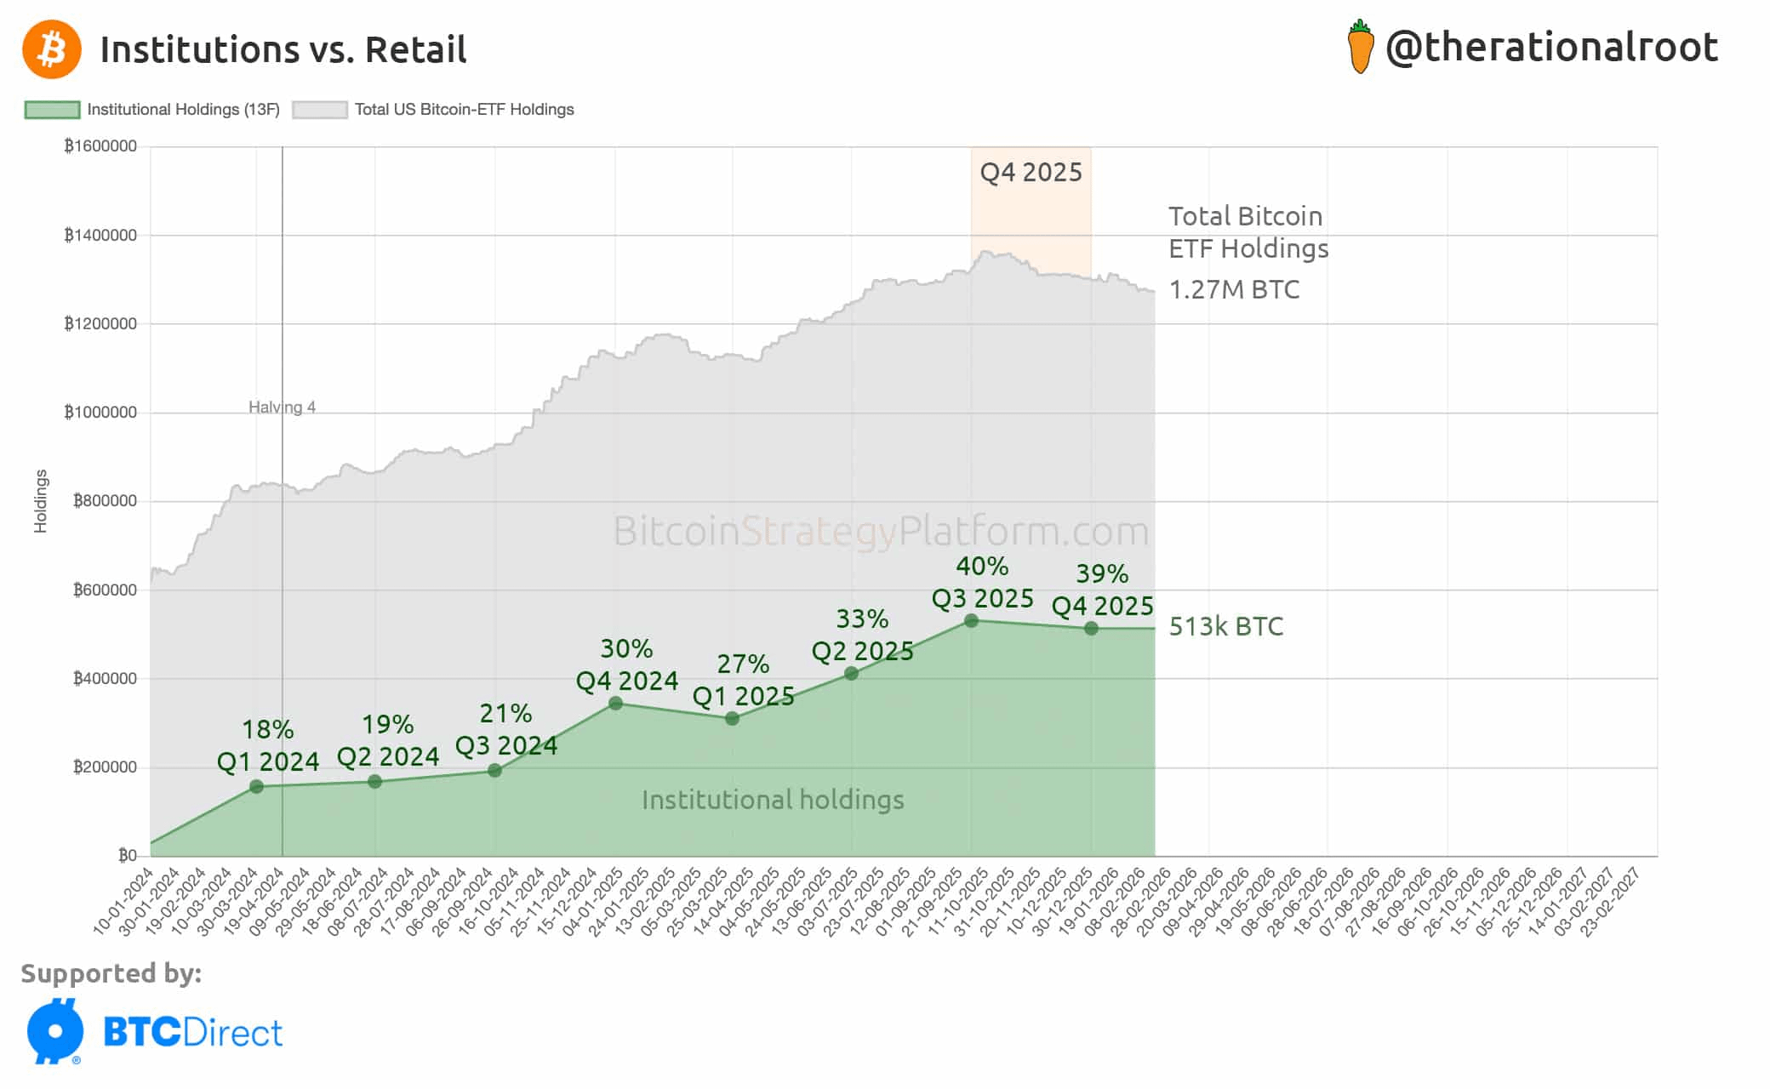The height and width of the screenshot is (1089, 1770).
Task: Click the orange Bitcoin logo icon
Action: tap(52, 49)
